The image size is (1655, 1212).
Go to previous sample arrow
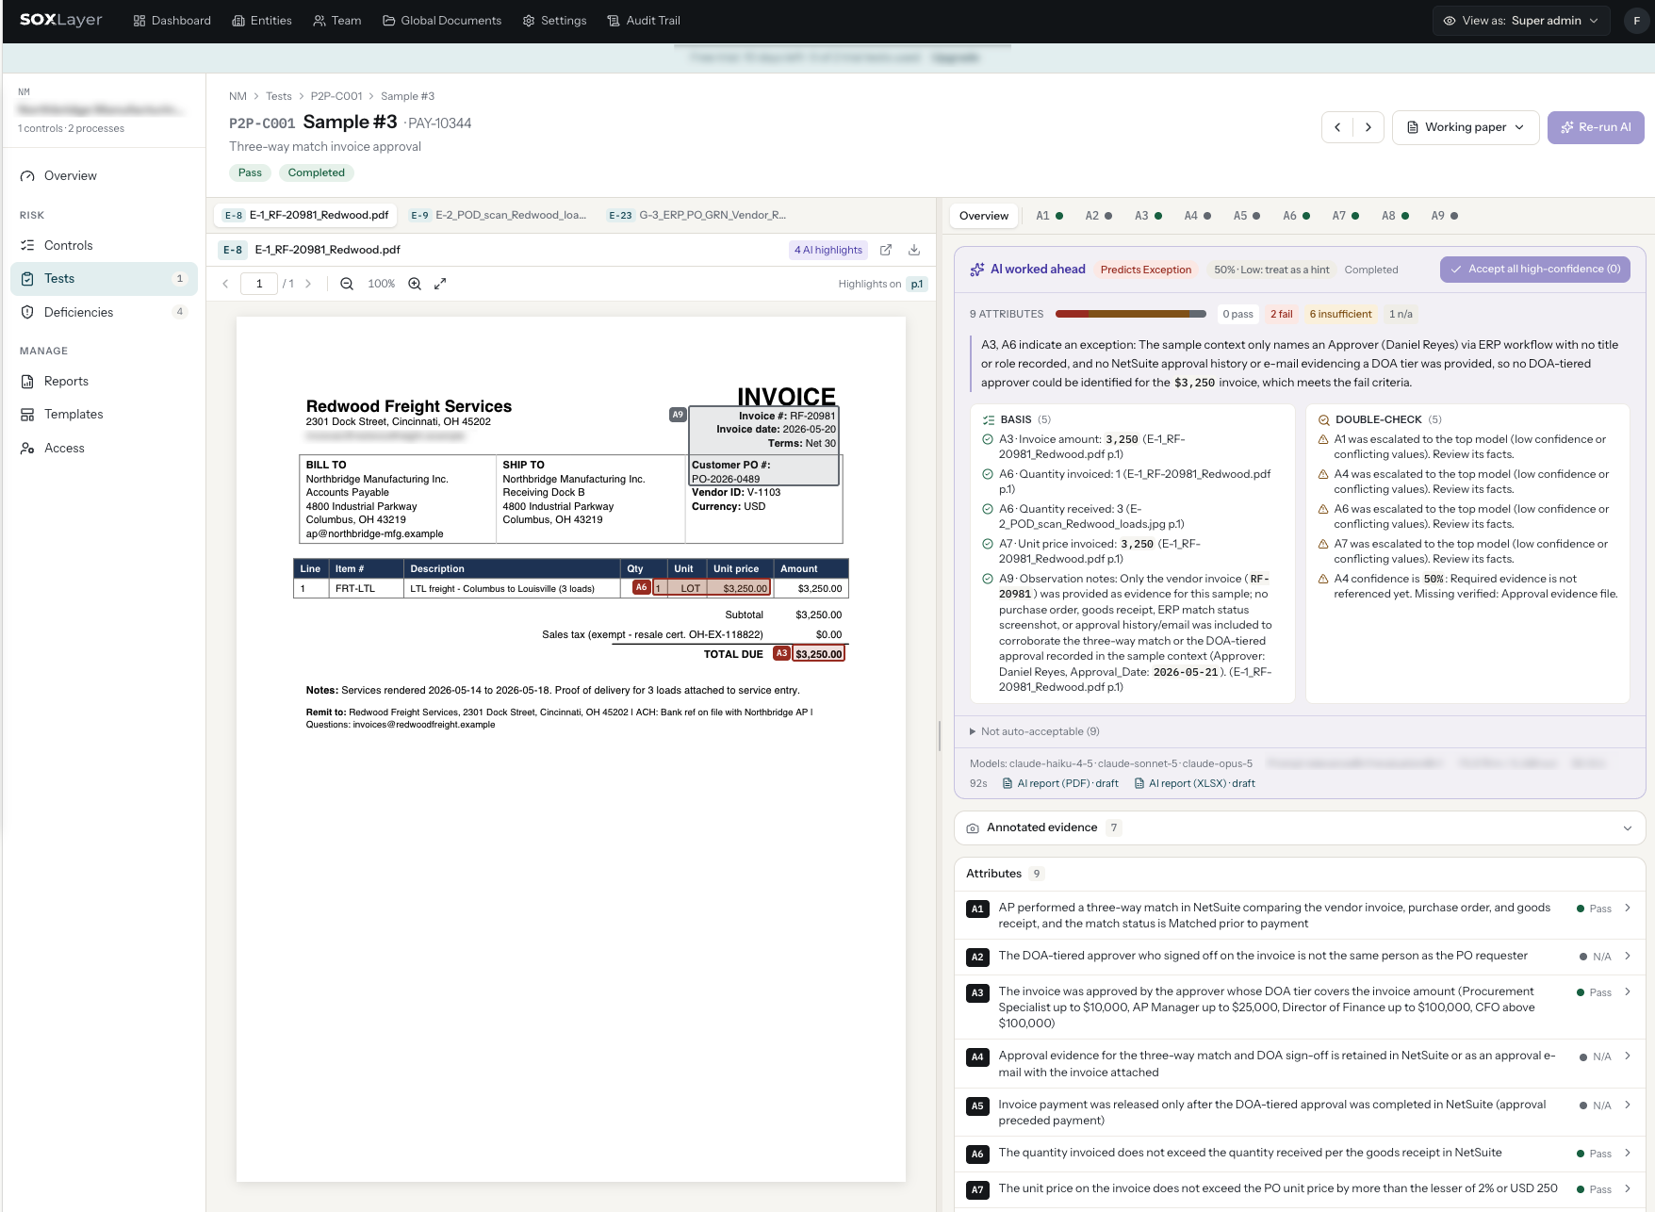(x=1337, y=127)
